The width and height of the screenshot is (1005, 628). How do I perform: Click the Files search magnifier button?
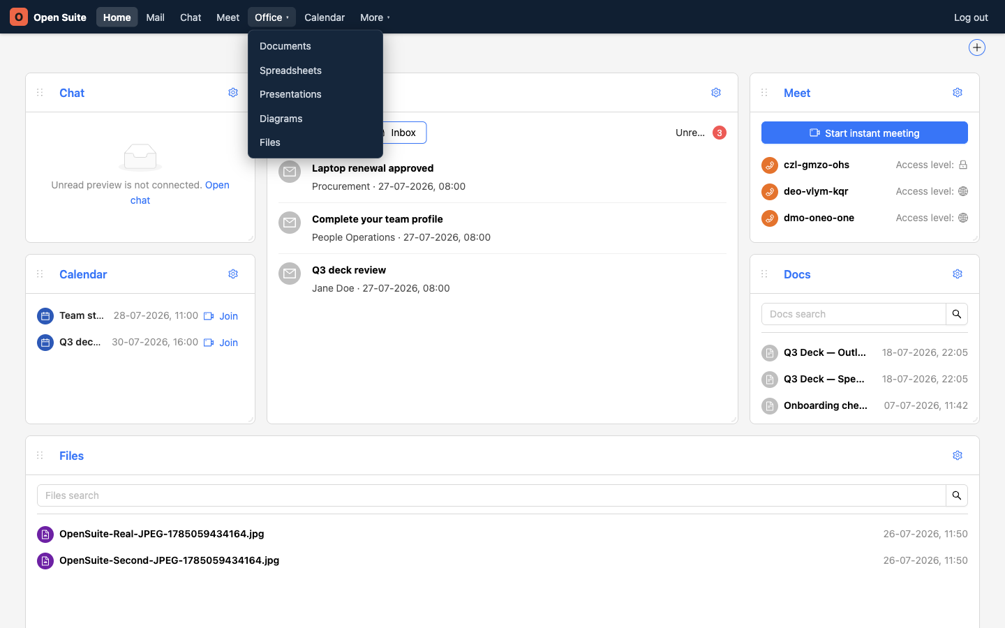957,495
